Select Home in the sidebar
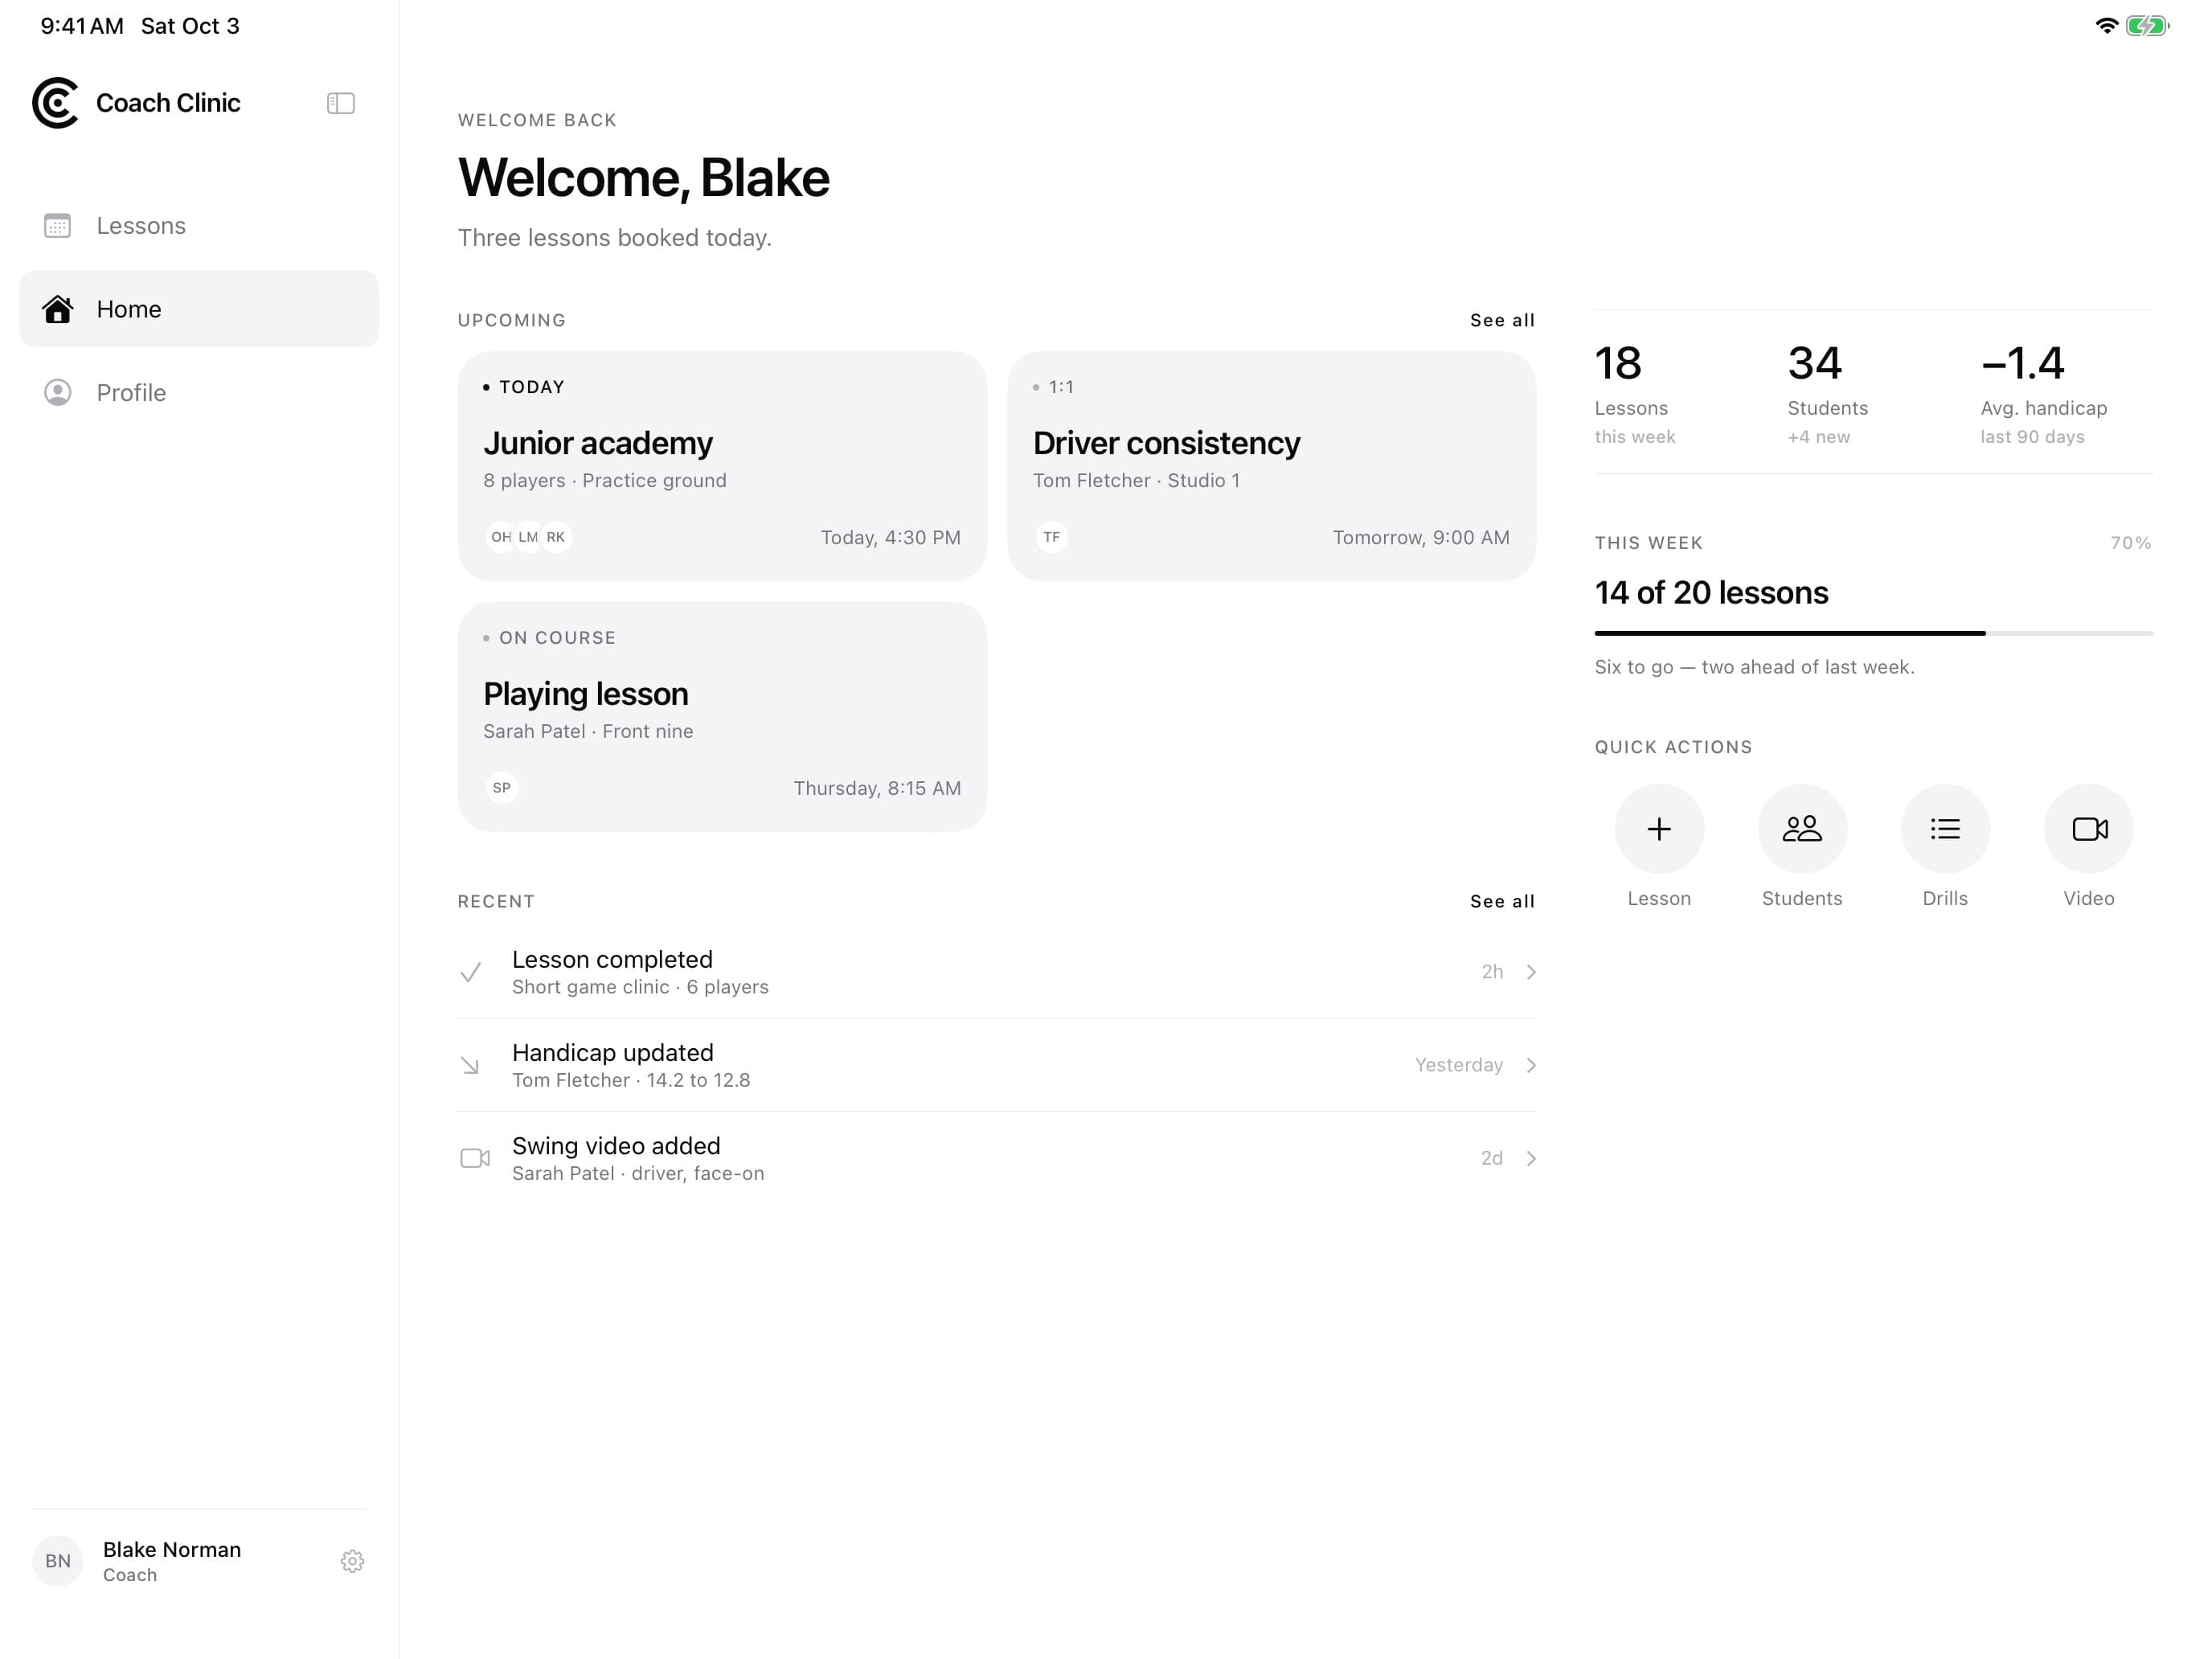The height and width of the screenshot is (1659, 2212). tap(199, 309)
